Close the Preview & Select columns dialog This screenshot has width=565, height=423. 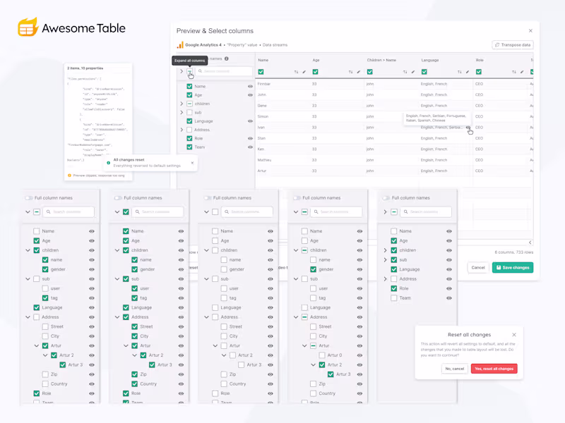pos(530,31)
